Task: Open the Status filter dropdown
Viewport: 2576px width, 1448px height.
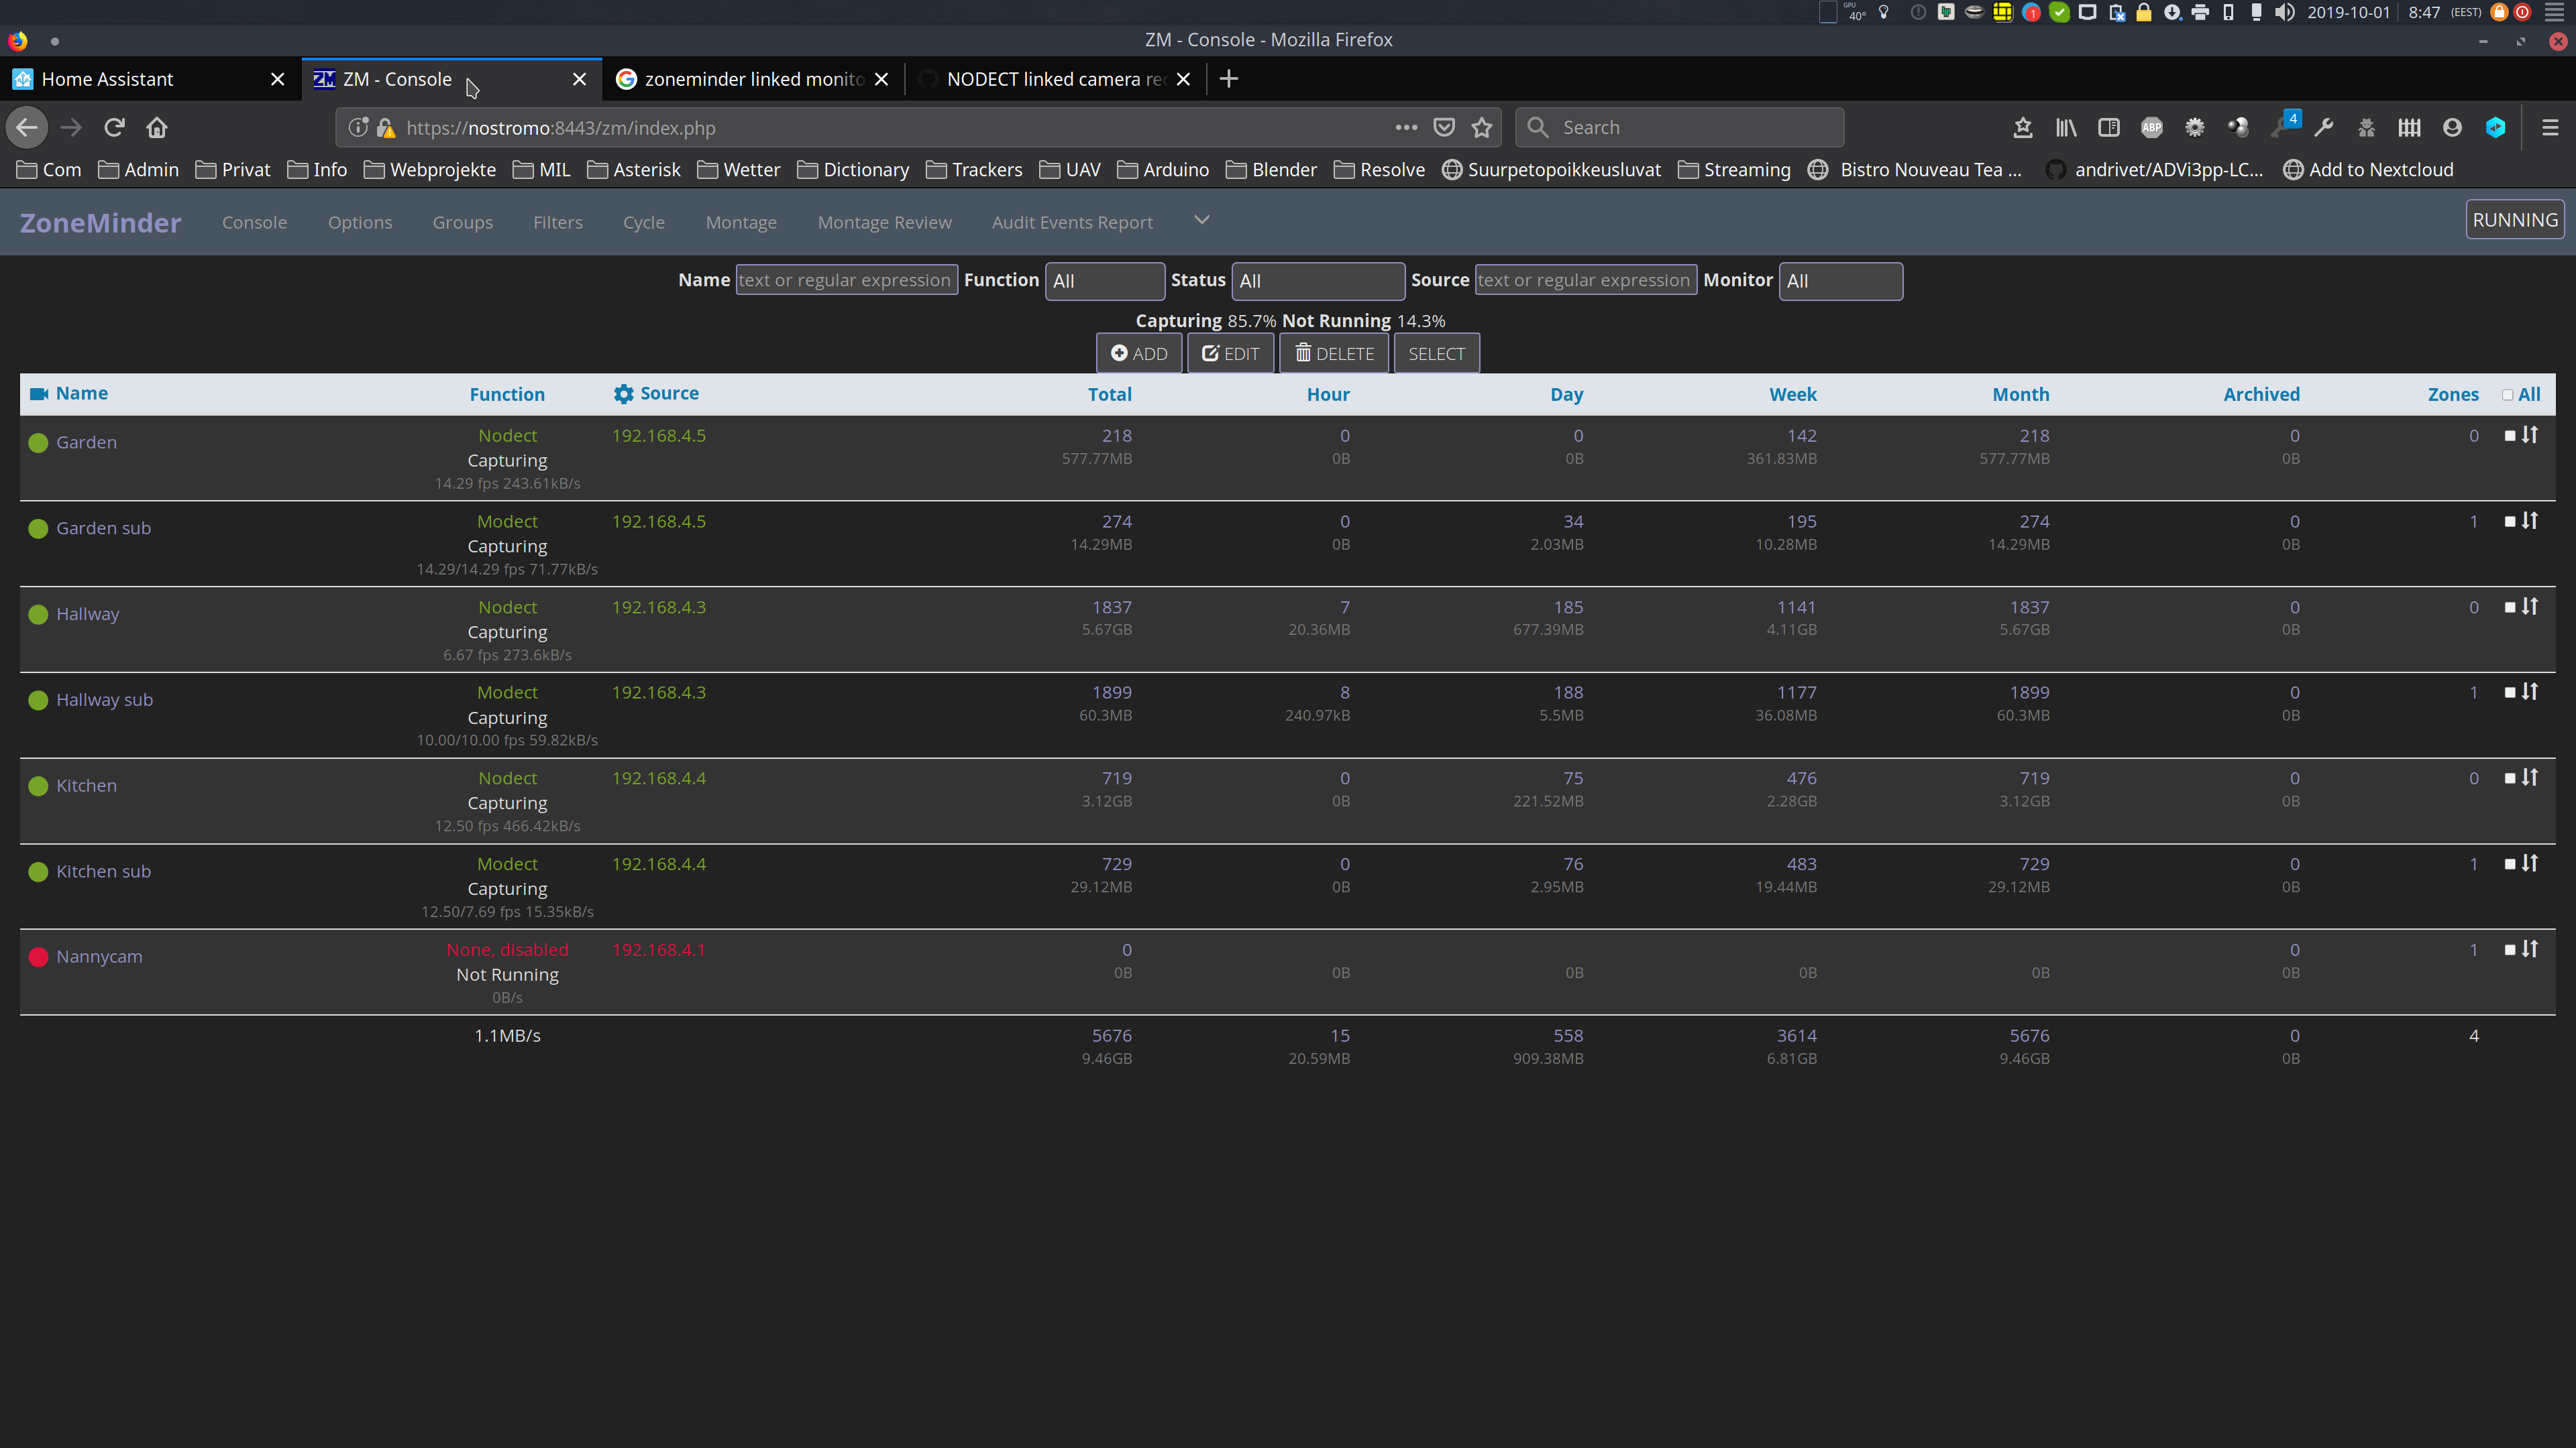Action: (x=1318, y=281)
